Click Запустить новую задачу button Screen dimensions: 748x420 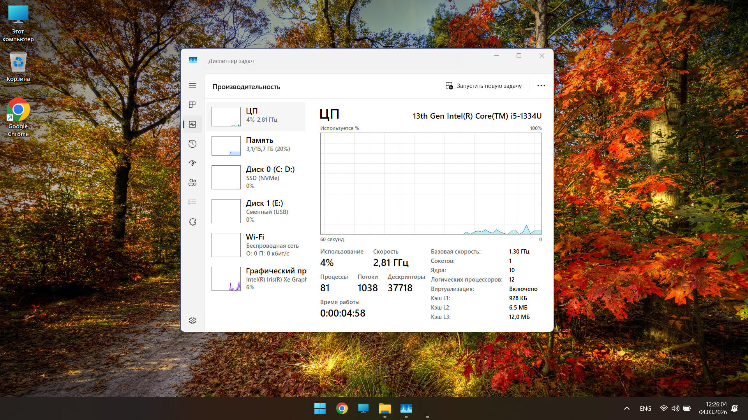pyautogui.click(x=483, y=86)
